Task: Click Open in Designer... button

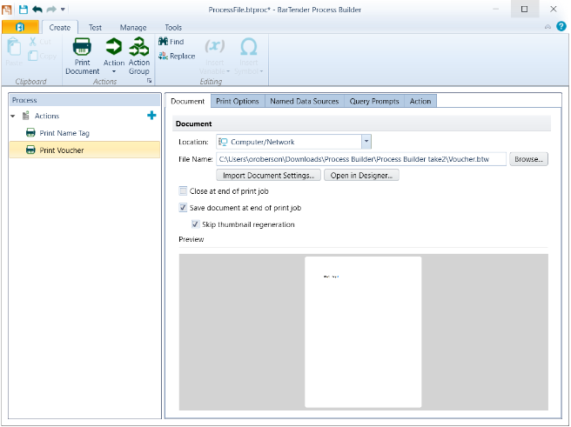Action: (361, 176)
